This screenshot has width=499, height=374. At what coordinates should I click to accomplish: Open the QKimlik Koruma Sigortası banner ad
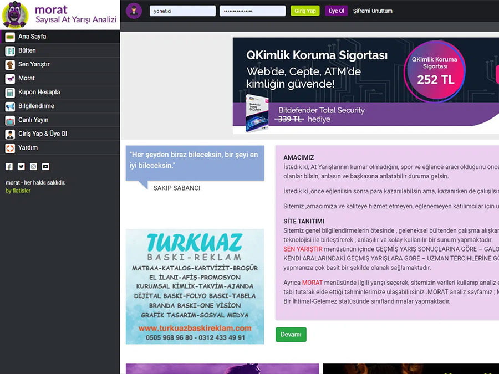point(366,85)
